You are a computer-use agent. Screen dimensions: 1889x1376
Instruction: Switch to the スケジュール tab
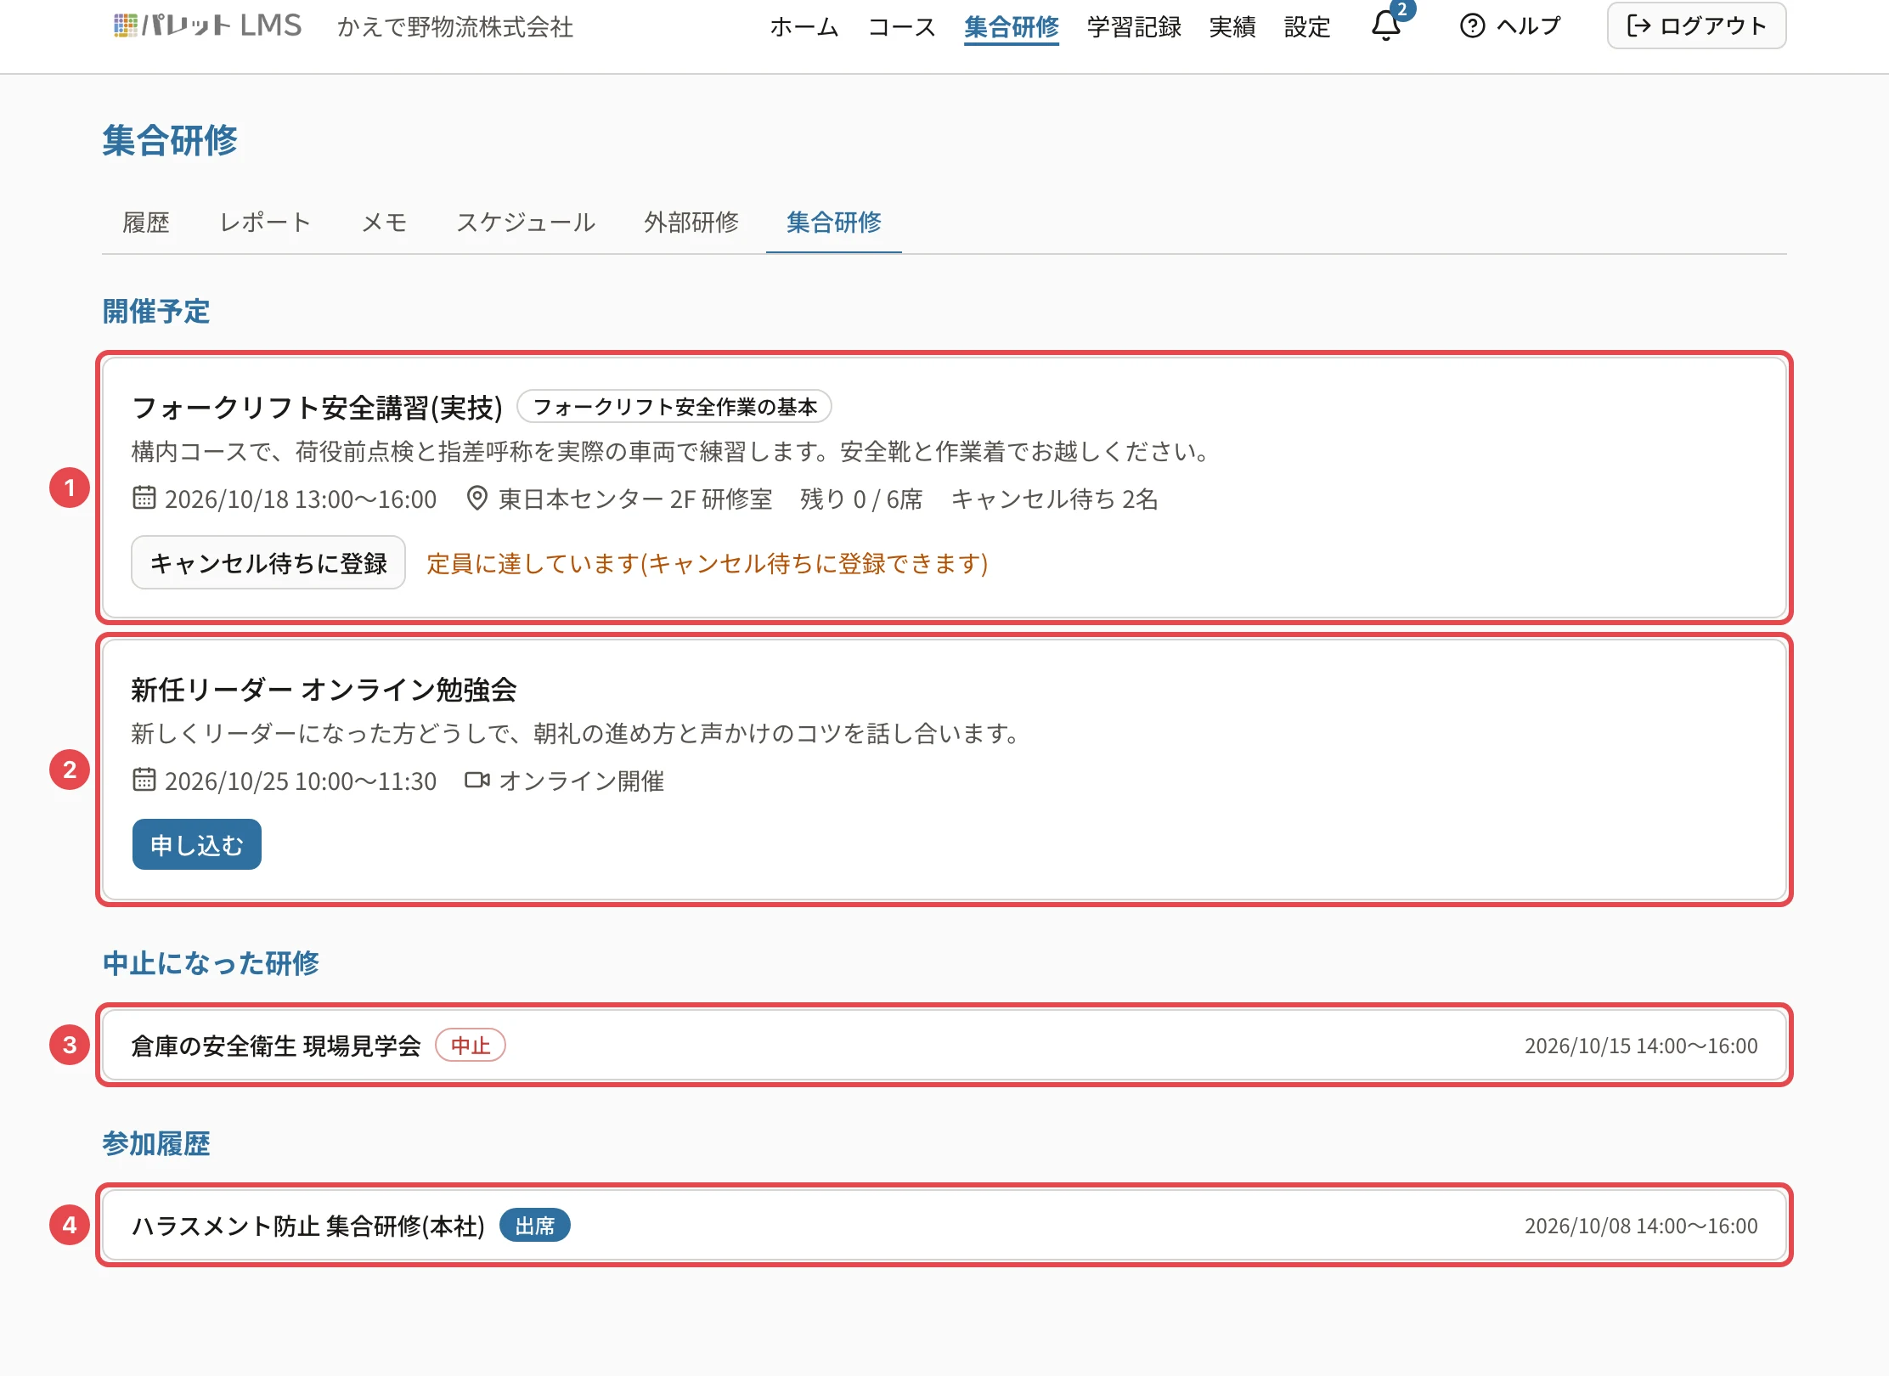(x=526, y=223)
